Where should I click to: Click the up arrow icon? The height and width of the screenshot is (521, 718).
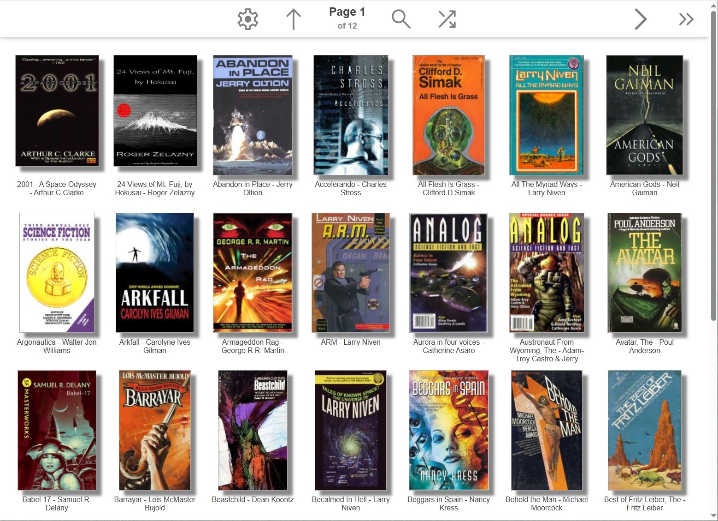(293, 19)
